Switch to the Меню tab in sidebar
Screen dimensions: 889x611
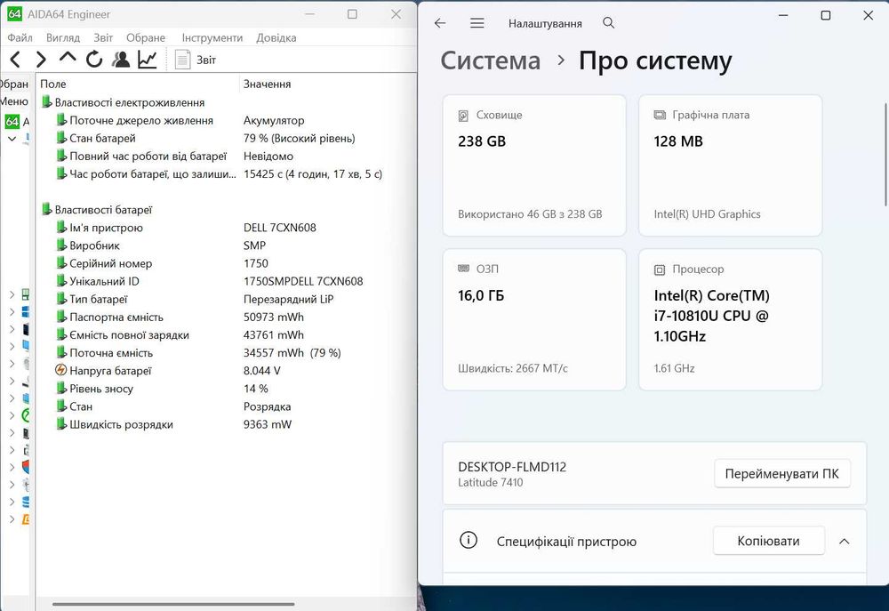(14, 101)
